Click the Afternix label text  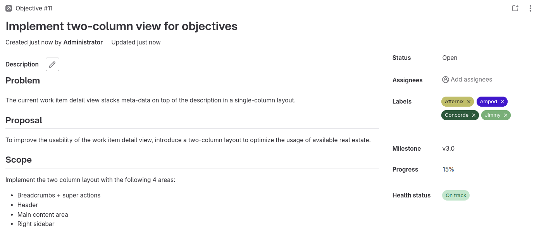pos(454,102)
